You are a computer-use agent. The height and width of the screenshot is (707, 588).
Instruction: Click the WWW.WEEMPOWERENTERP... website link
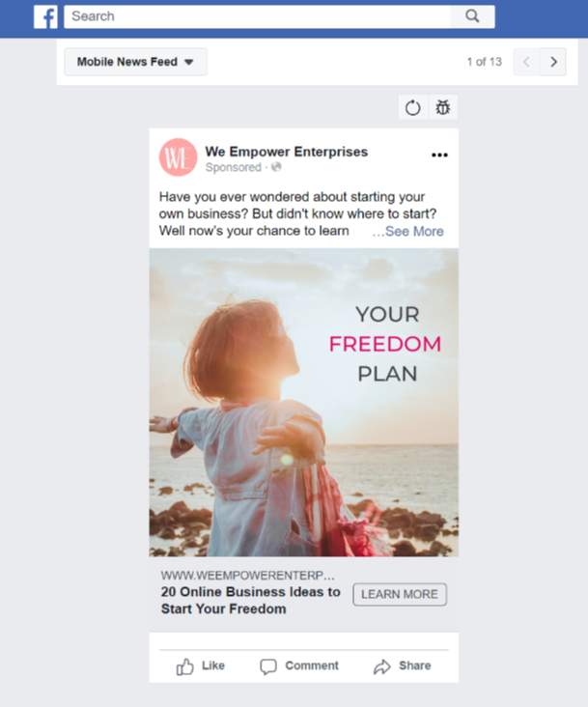pos(248,576)
